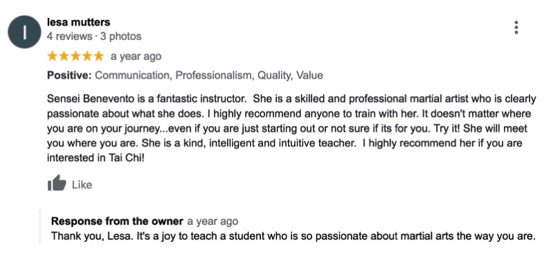Click the owner response's "a year ago" timestamp
Screen dimensions: 551x253
[213, 222]
